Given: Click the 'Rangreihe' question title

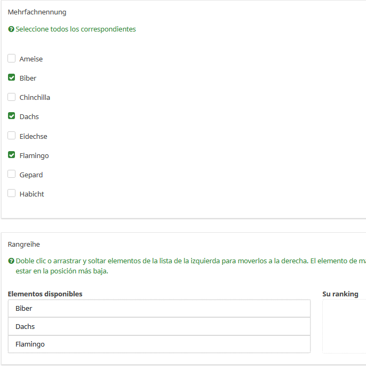Looking at the screenshot, I should [23, 244].
